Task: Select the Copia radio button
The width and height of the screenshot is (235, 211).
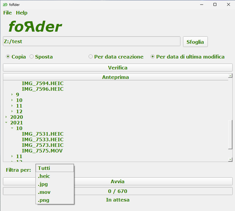Action: (8, 57)
